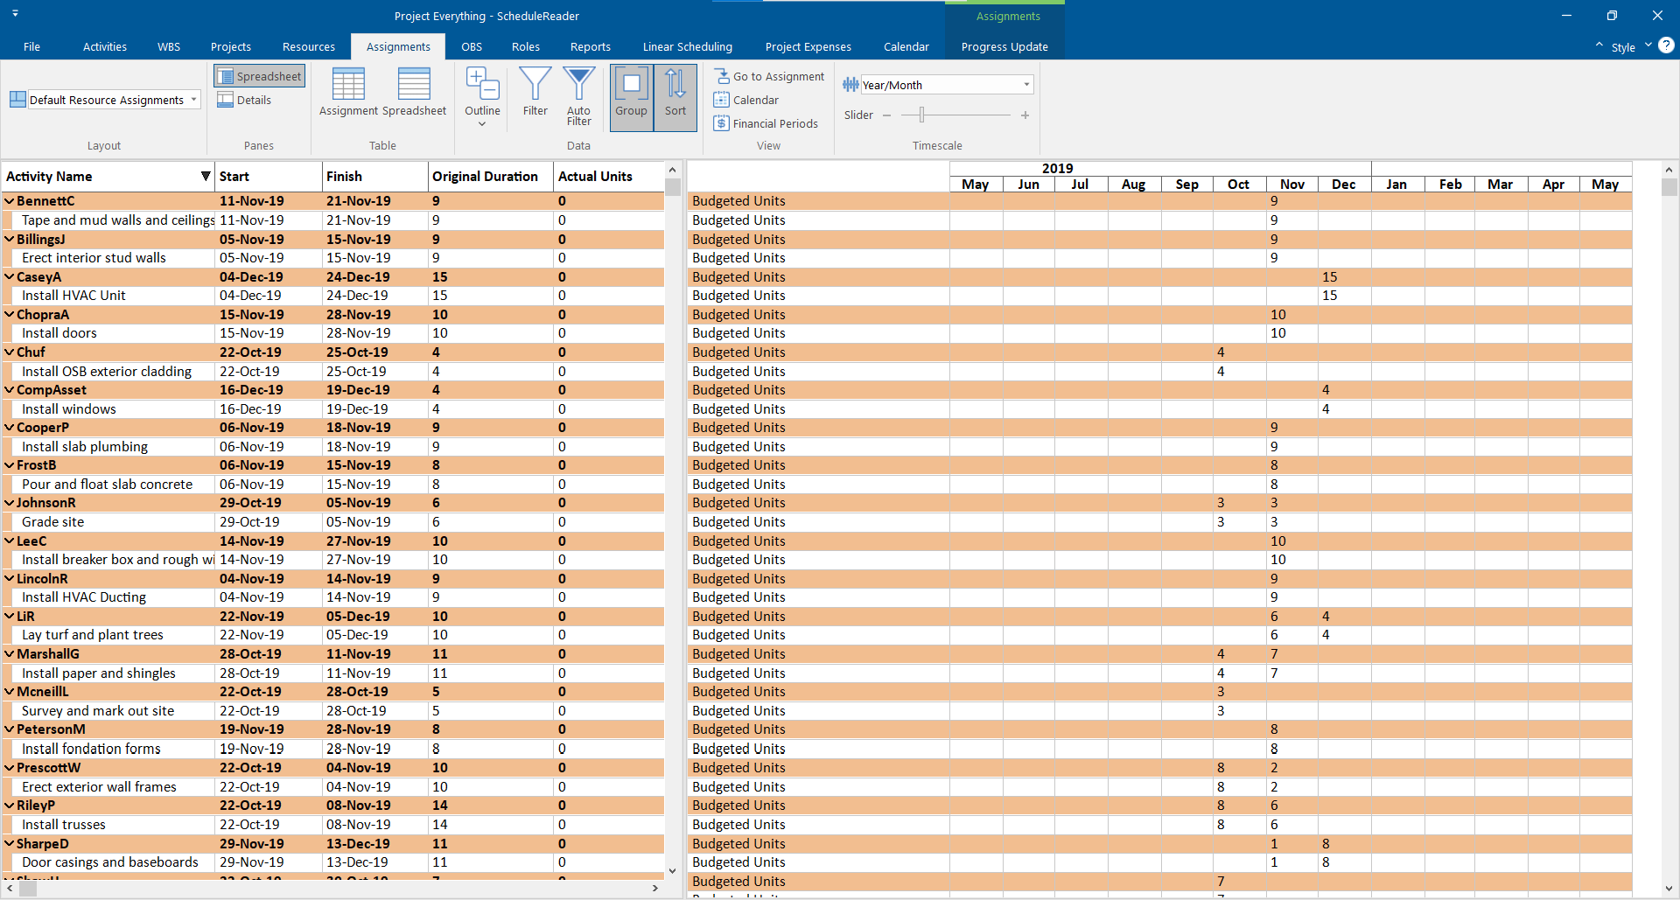Switch to the WBS tab

169,46
